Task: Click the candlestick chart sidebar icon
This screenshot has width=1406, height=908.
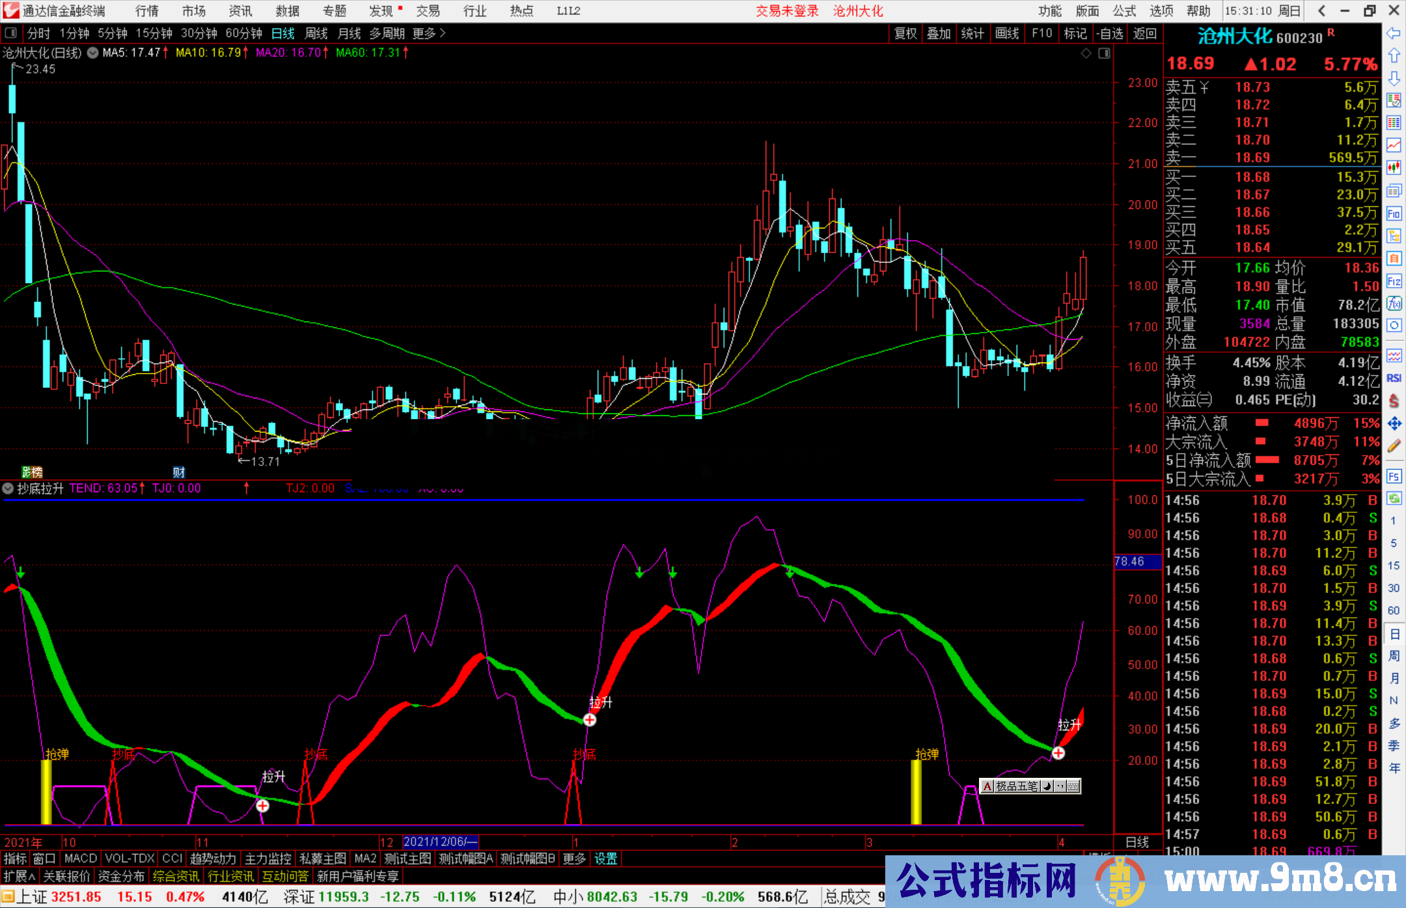Action: 1394,168
